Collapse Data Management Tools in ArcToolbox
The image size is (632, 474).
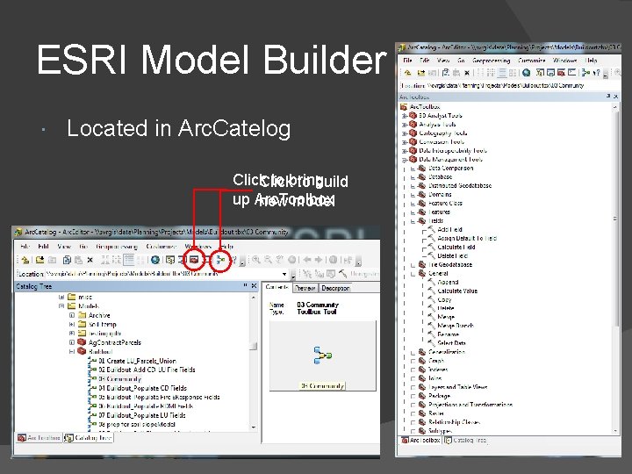coord(405,160)
